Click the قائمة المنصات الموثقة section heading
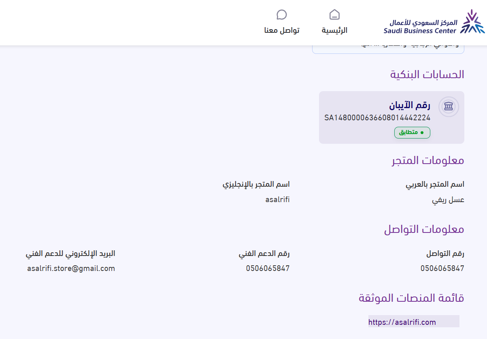The image size is (487, 339). click(411, 298)
